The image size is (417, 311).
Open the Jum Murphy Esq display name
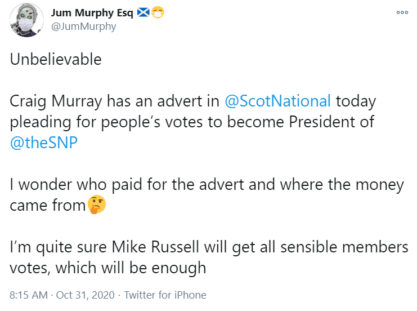click(92, 12)
